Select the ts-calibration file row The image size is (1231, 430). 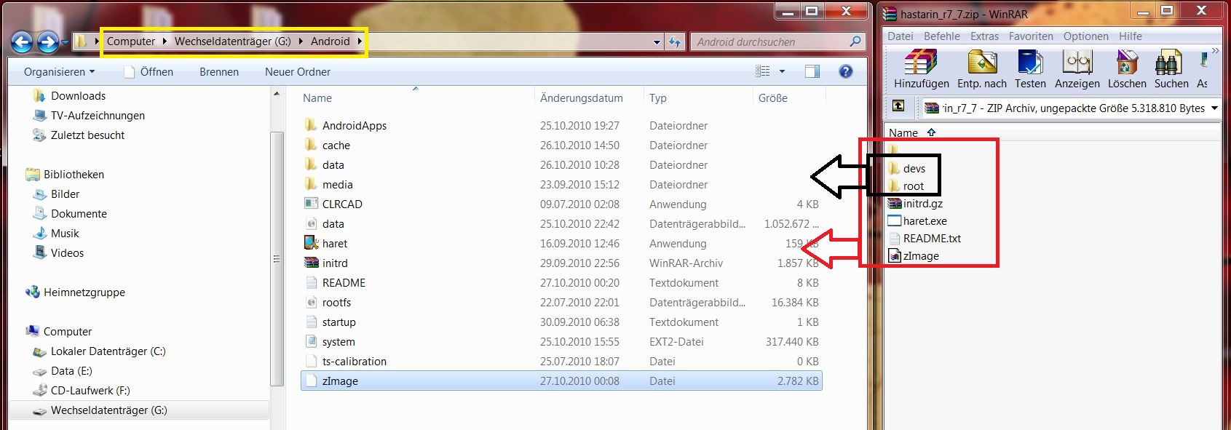[561, 362]
